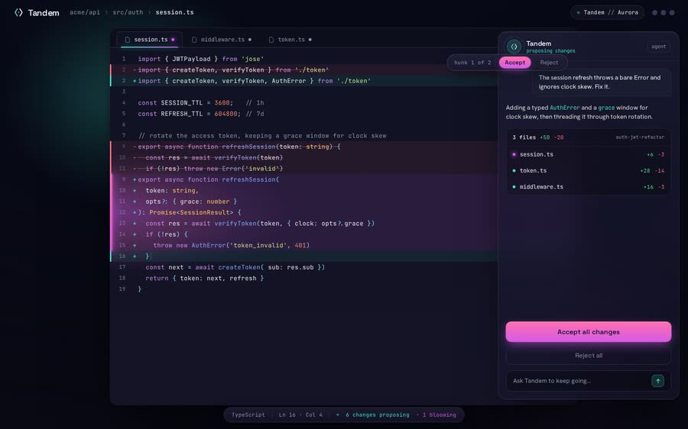The image size is (688, 429).
Task: Click the 3 files summary text
Action: click(x=524, y=137)
